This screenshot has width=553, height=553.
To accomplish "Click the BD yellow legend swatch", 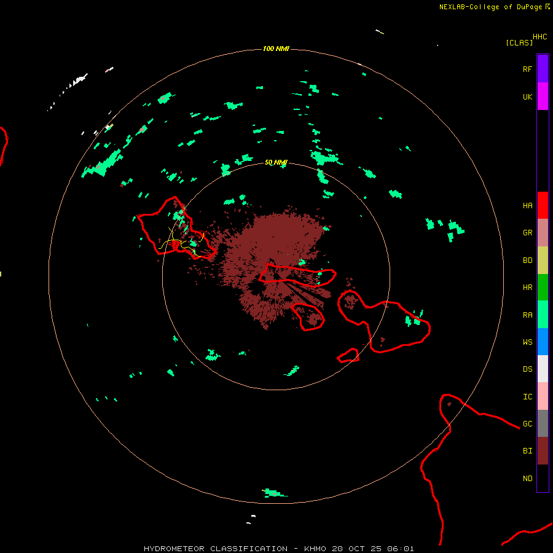I will [x=543, y=261].
